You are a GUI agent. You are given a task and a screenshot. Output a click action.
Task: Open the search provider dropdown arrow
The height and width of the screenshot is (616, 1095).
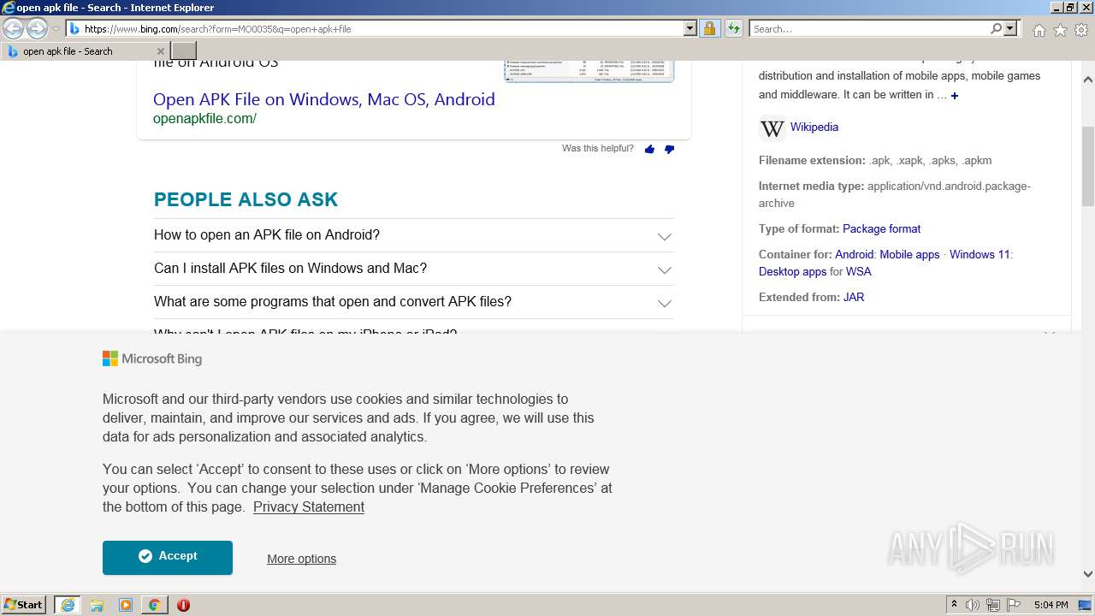pos(1010,28)
